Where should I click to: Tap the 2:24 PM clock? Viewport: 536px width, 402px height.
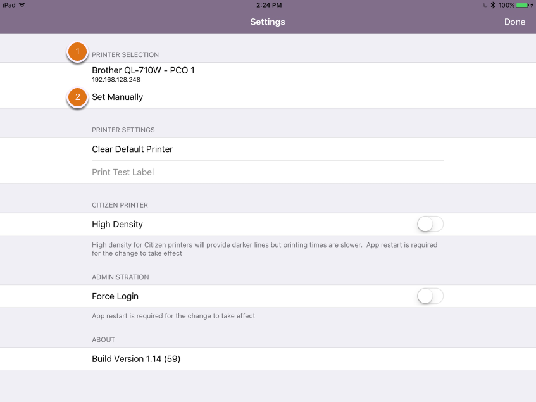tap(269, 5)
